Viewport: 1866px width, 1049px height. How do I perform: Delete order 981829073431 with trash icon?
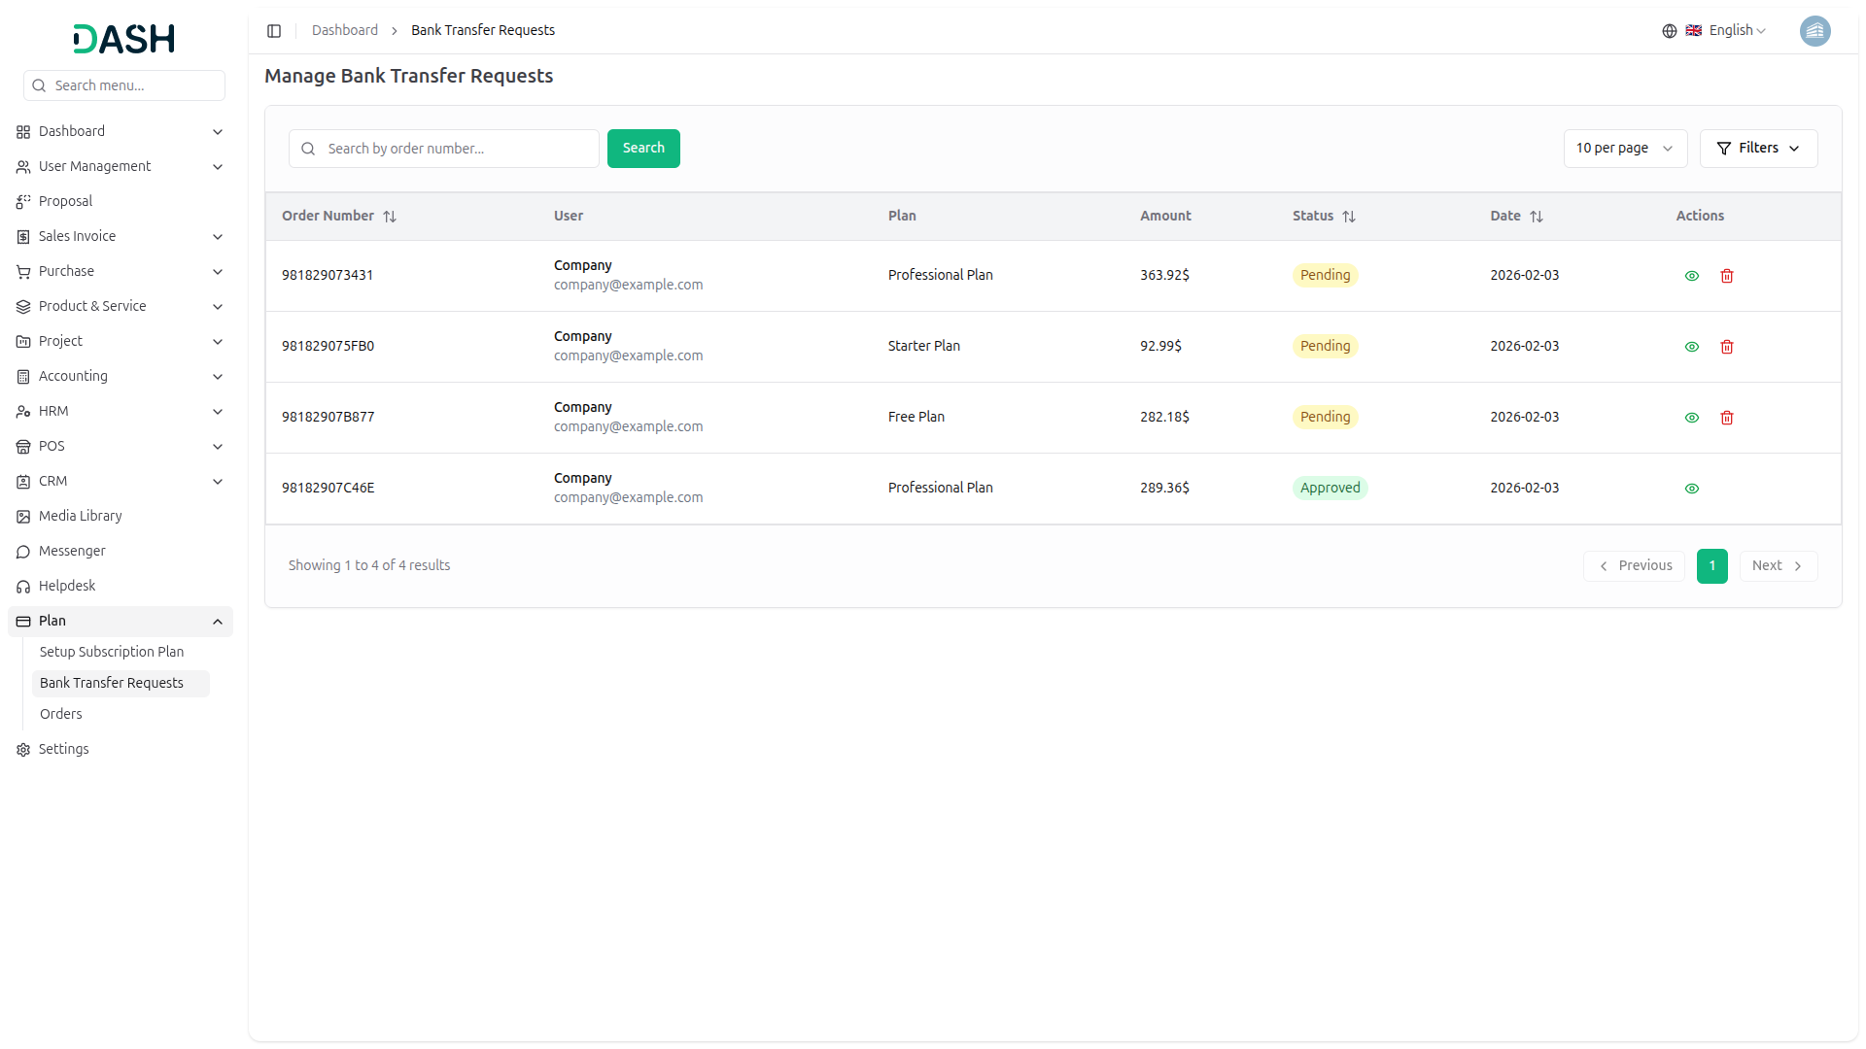[x=1727, y=276]
